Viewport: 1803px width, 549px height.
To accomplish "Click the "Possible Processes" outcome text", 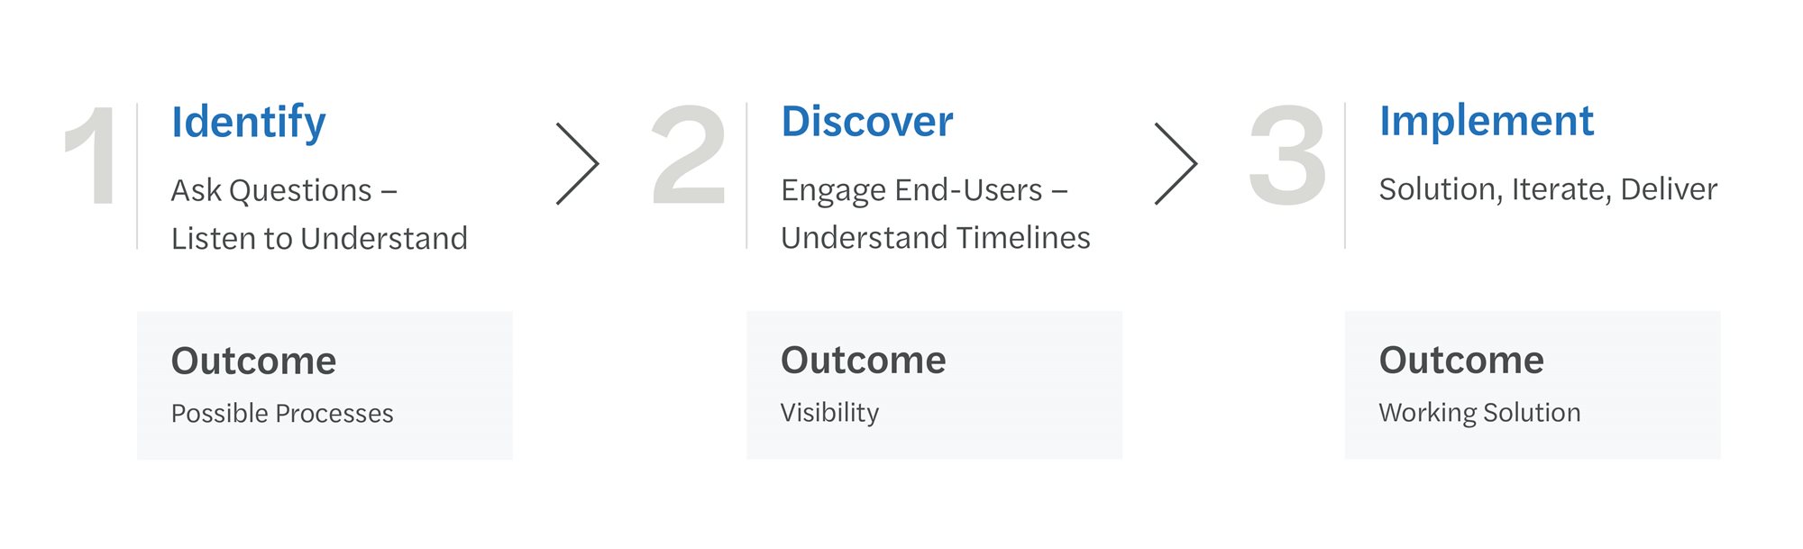I will [282, 413].
